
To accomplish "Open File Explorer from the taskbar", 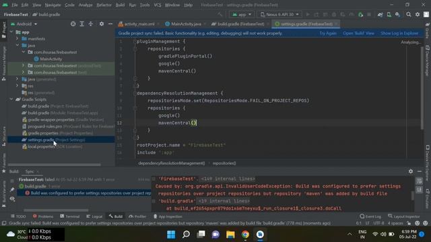I will click(x=230, y=235).
